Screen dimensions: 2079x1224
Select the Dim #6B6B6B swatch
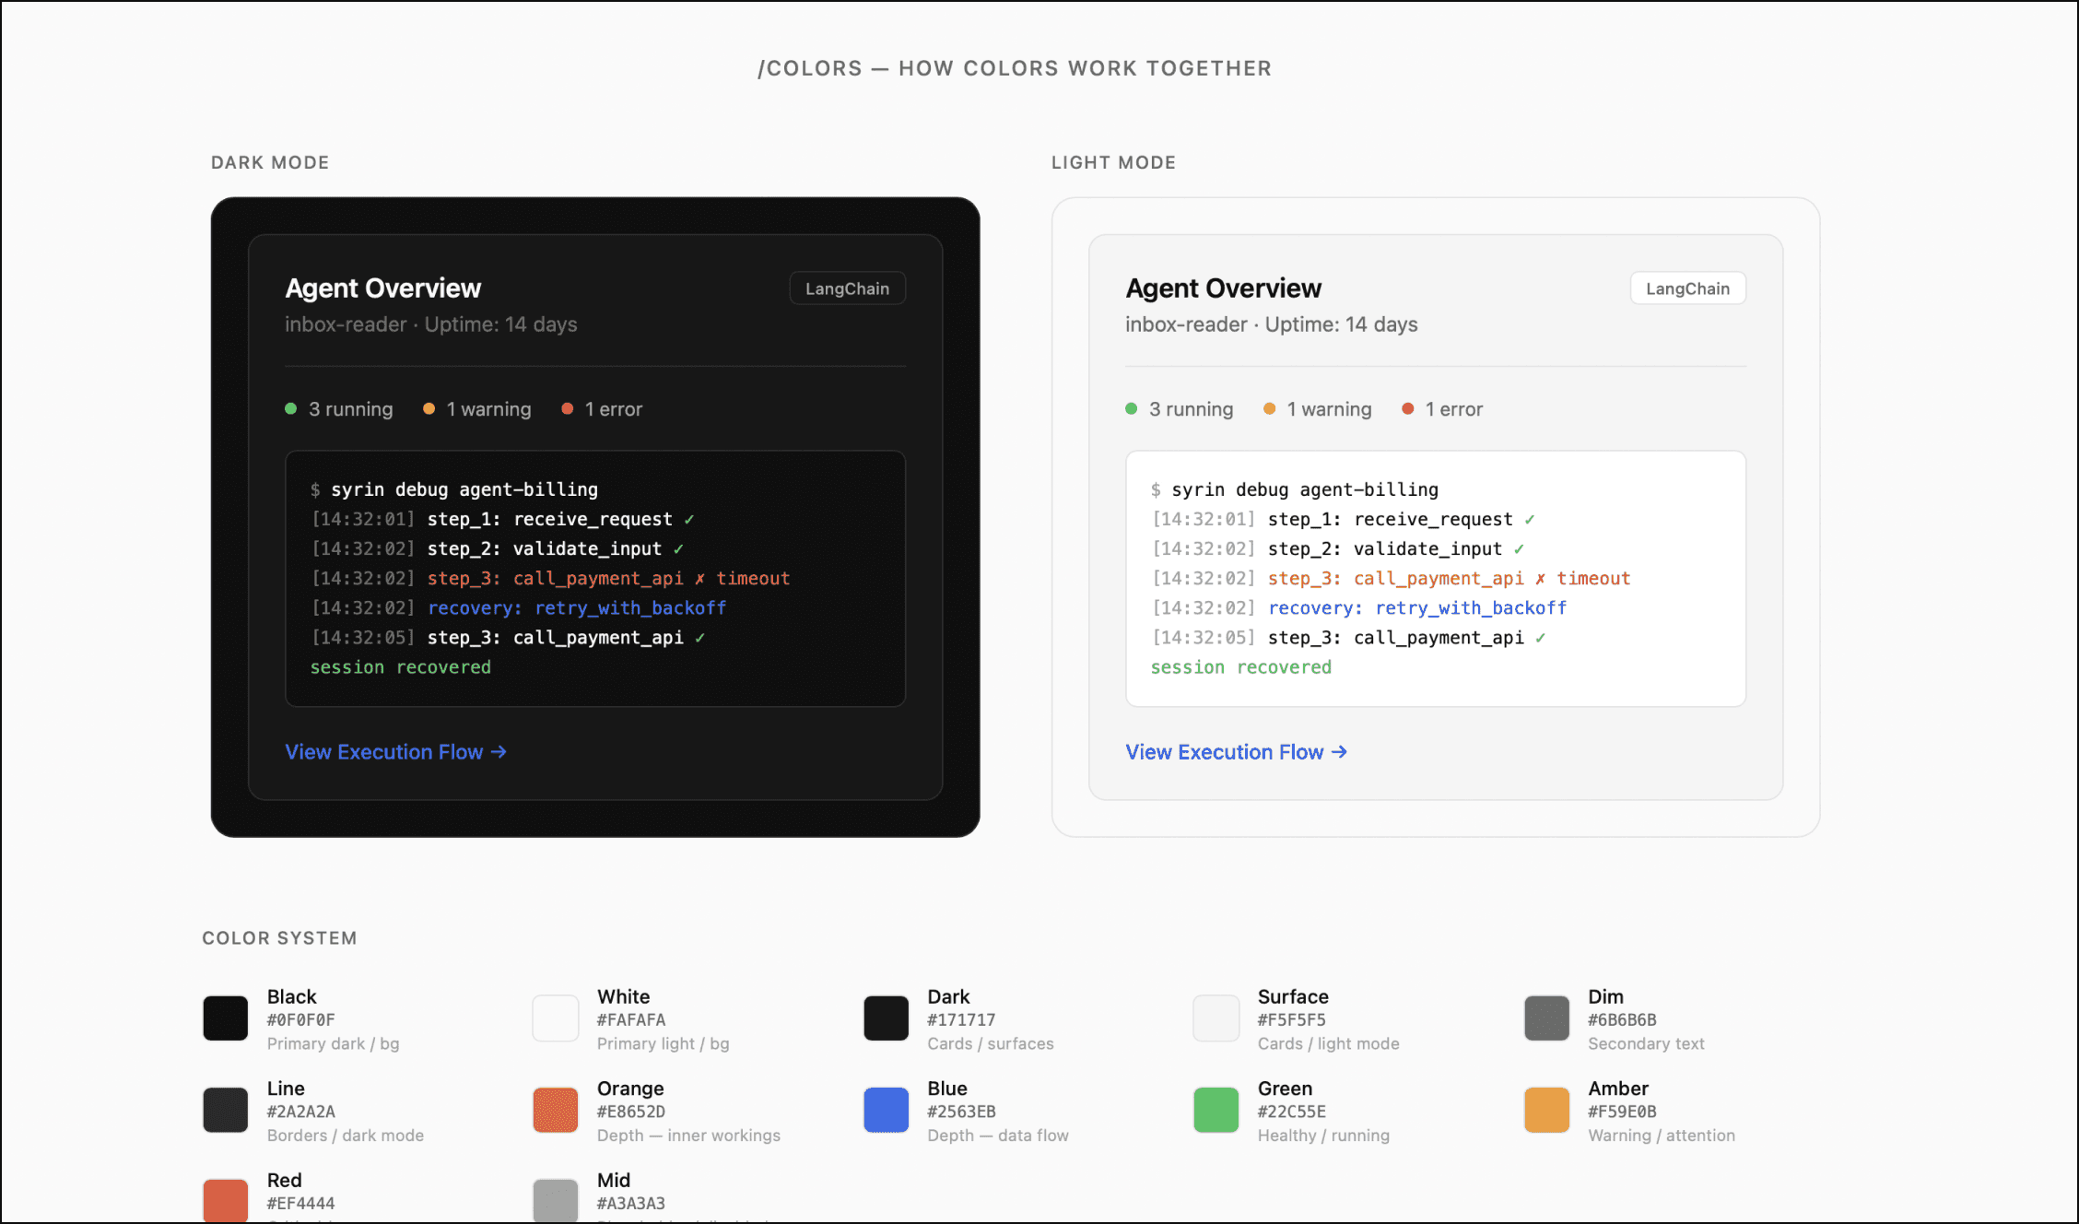pyautogui.click(x=1547, y=1018)
